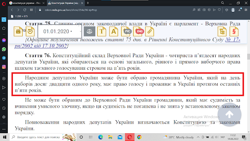Screen dimensions: 250x141
Task: Open the document structure tree icon
Action: 222,31
